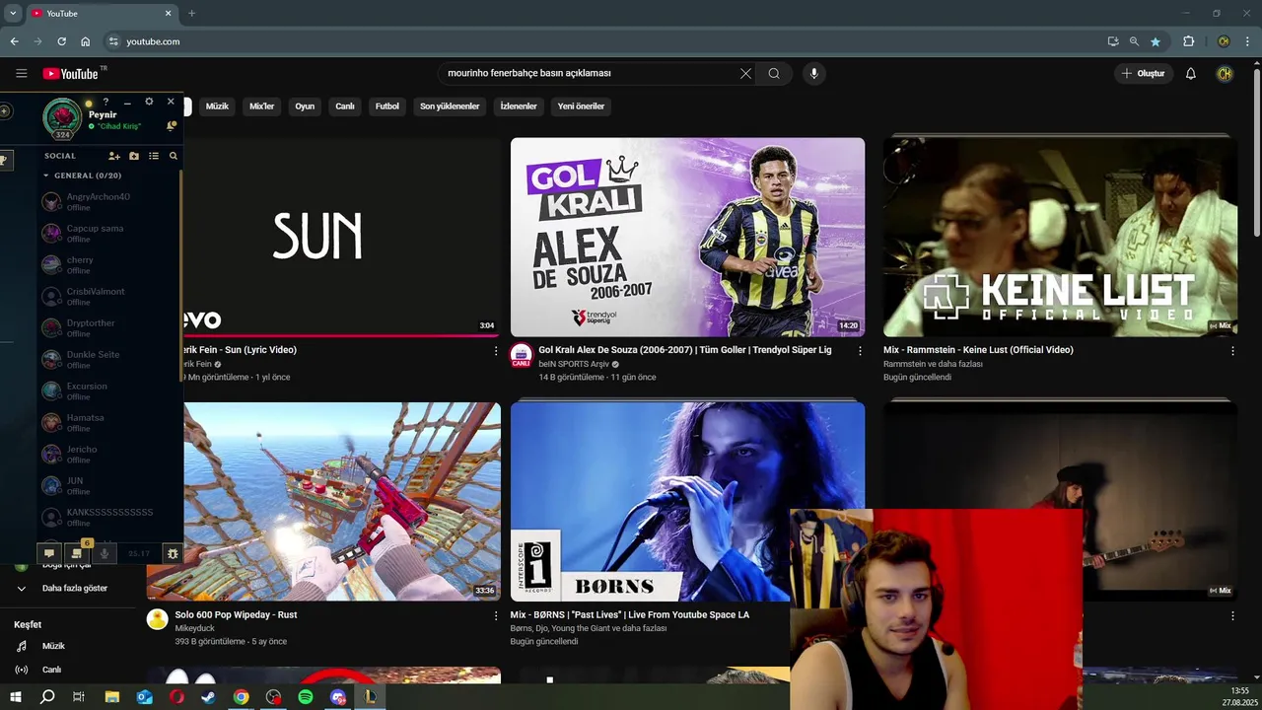The height and width of the screenshot is (710, 1262).
Task: Select the Futbol filter chip
Action: (x=387, y=106)
